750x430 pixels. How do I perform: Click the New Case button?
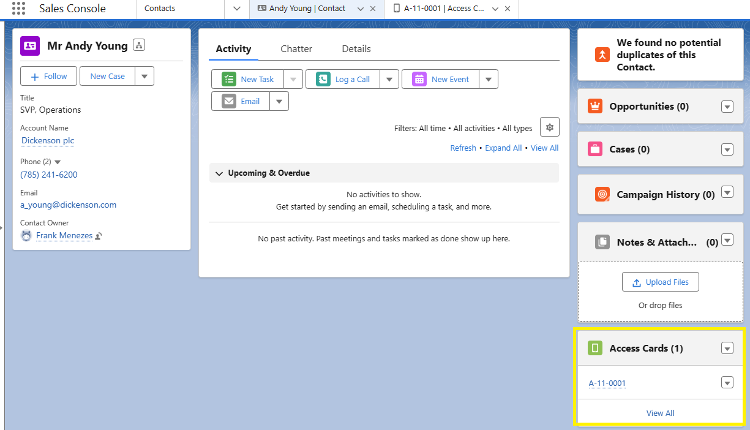(x=108, y=76)
